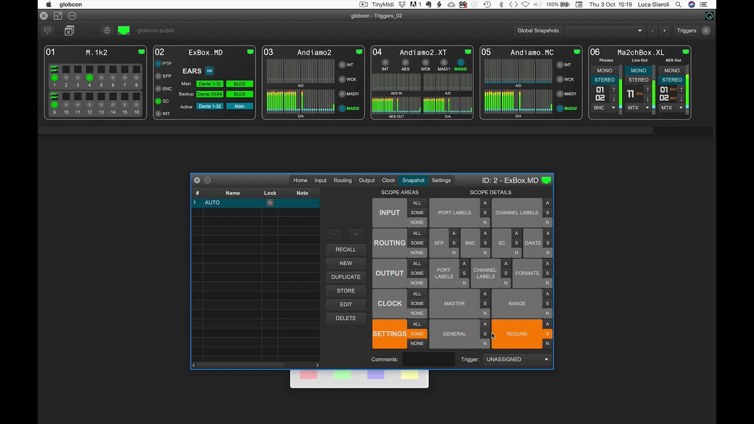Click the Global Snapshots minus button

(652, 31)
